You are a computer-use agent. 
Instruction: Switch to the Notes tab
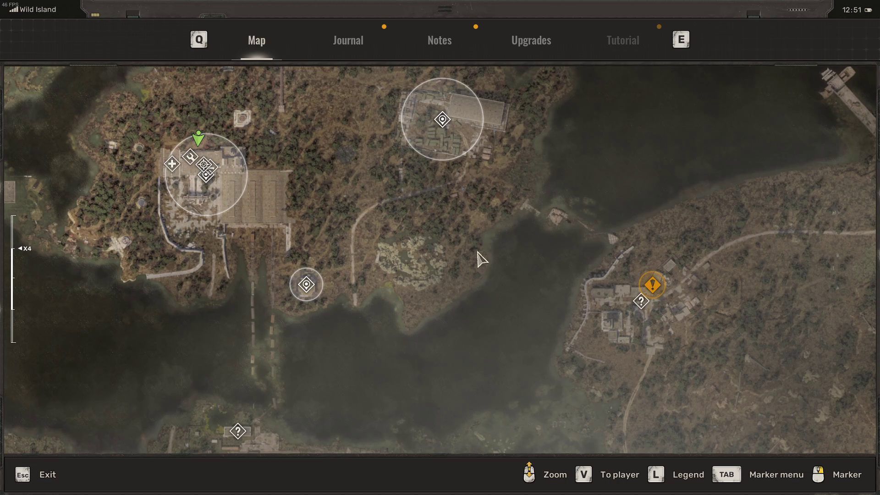click(440, 40)
